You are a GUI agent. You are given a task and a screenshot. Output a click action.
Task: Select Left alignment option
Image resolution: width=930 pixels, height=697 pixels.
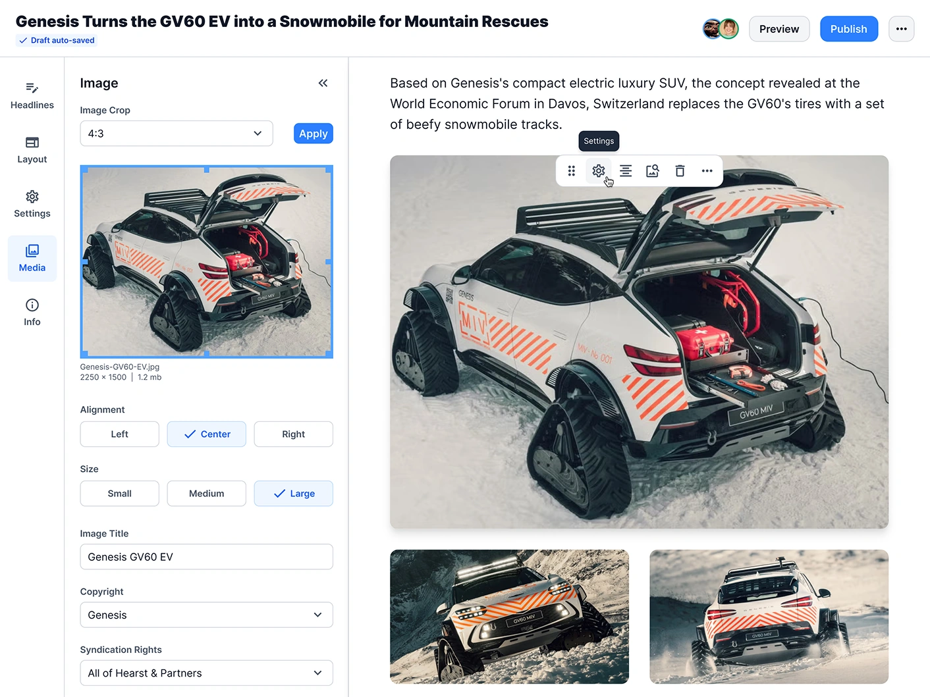point(119,434)
